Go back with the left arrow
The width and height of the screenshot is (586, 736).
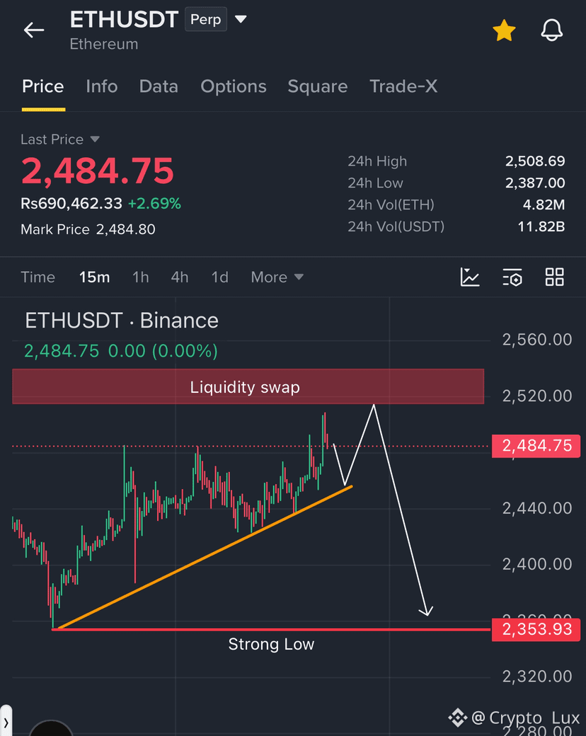(34, 30)
